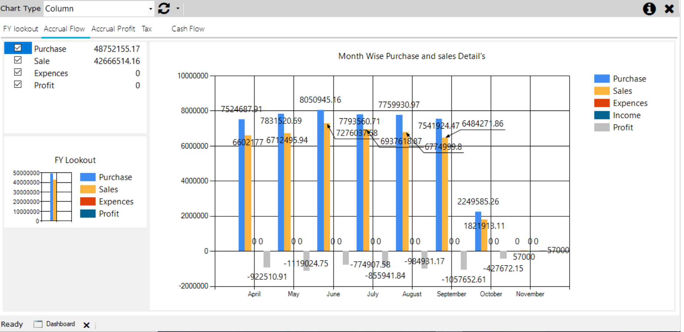Click the red Expences legend color swatch
The height and width of the screenshot is (332, 684).
coord(601,103)
